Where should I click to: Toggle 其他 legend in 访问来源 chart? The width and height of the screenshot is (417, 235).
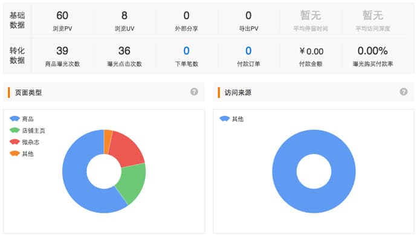click(x=231, y=119)
